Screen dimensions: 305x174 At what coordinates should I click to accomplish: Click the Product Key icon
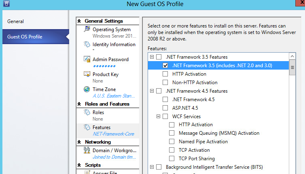(x=87, y=74)
